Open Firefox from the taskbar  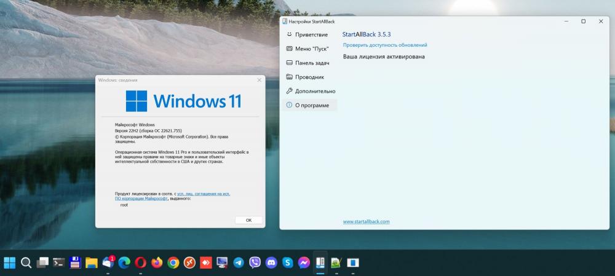pos(157,262)
